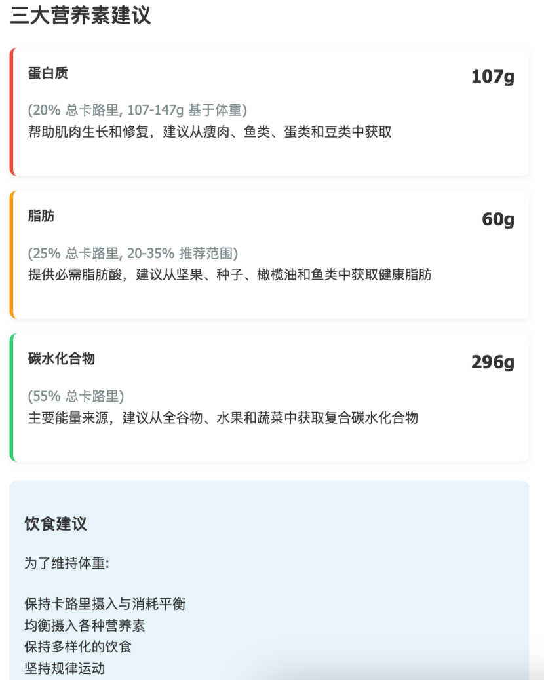Select the 脂肪 card title
544x680 pixels.
42,216
